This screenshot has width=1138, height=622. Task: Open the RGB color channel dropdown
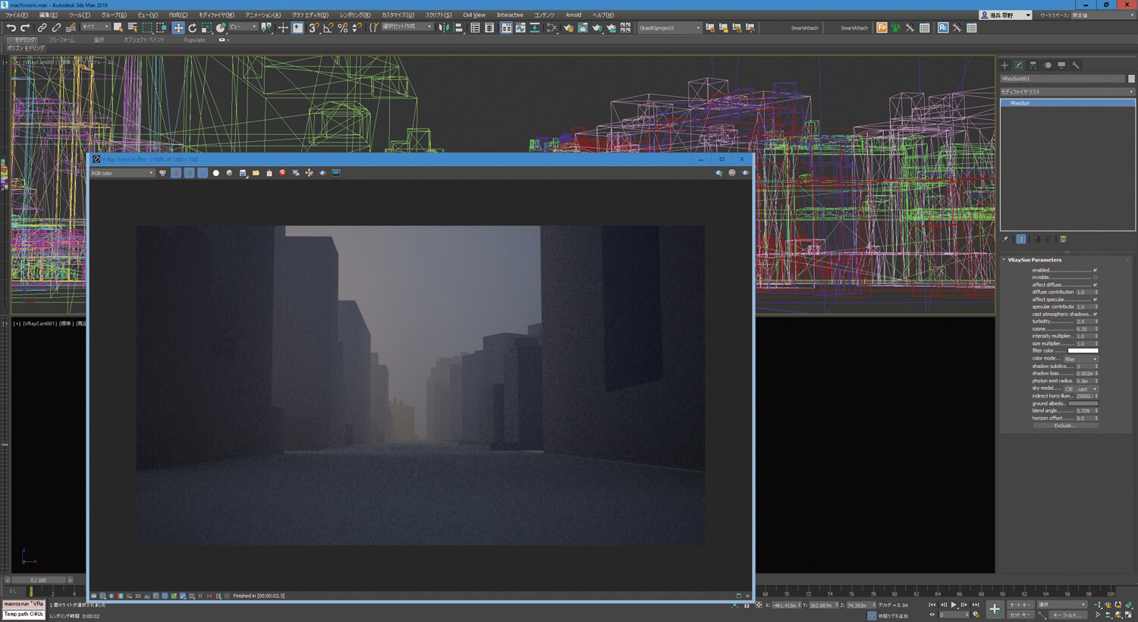pyautogui.click(x=122, y=173)
